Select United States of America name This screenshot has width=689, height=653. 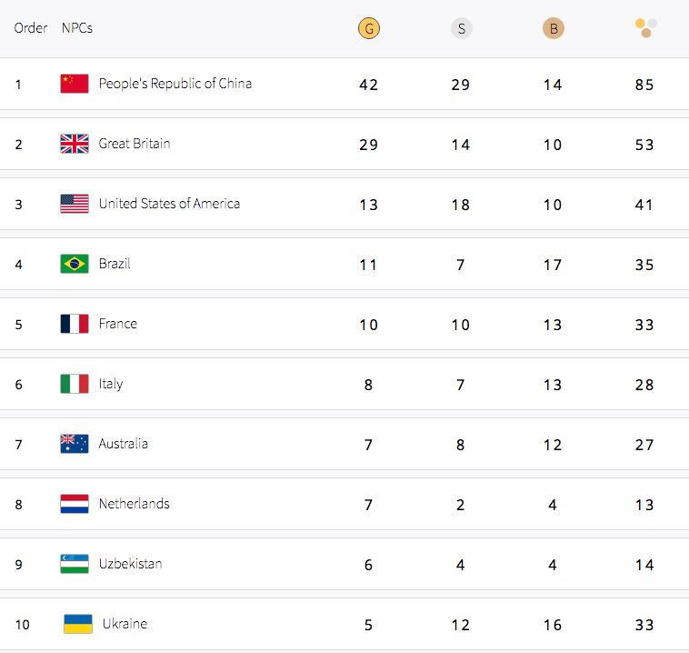[x=169, y=204]
